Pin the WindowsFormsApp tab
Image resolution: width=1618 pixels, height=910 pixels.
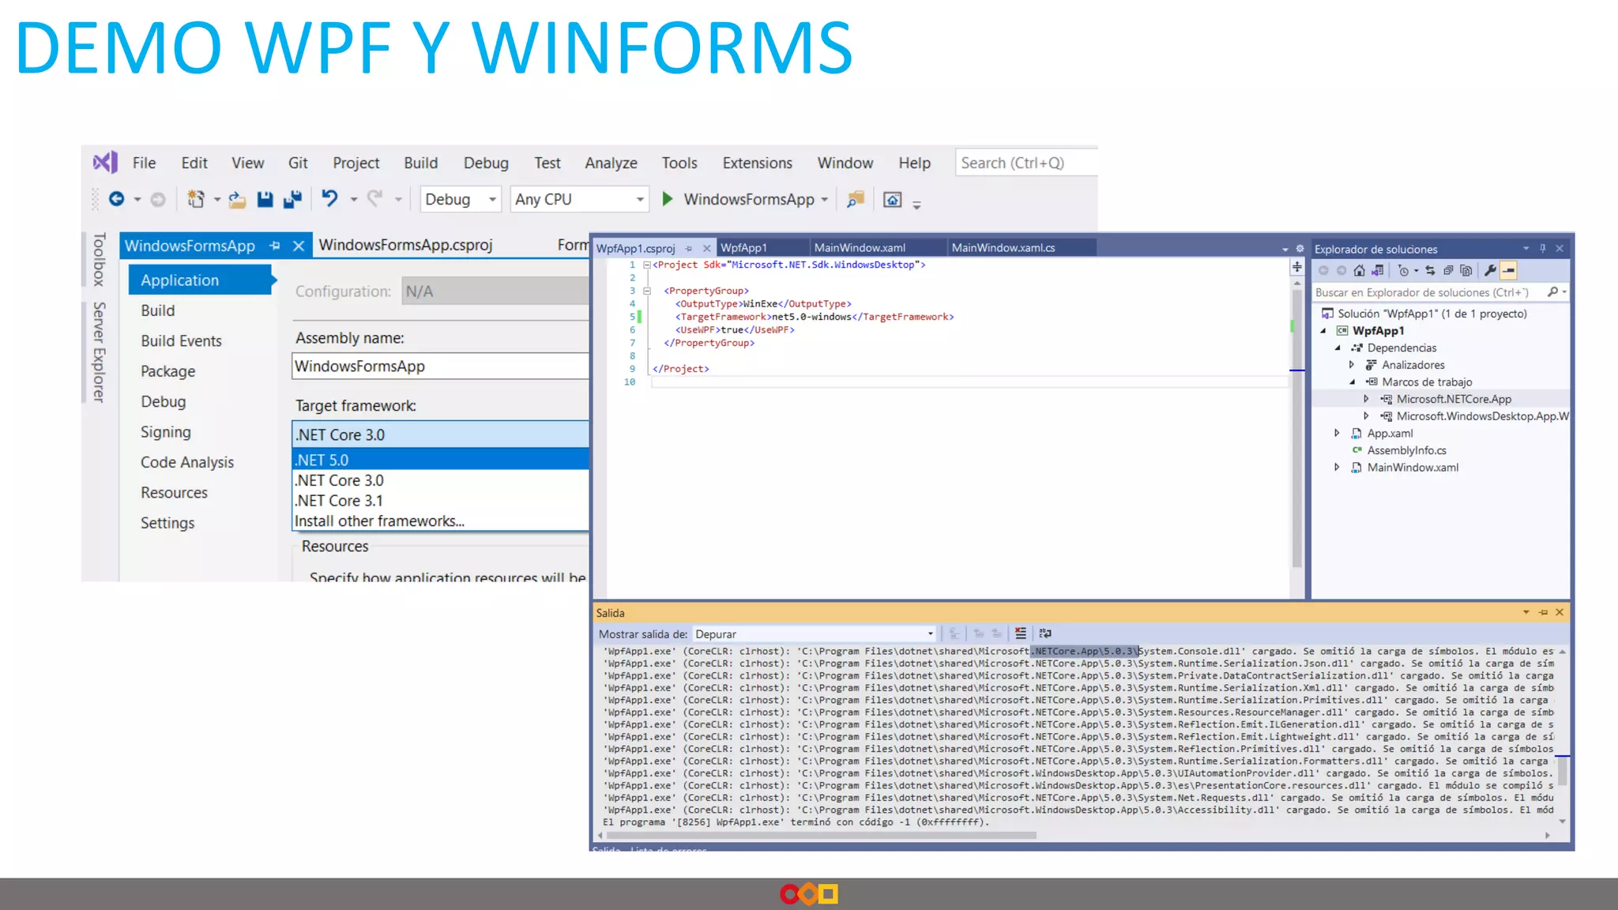point(275,246)
